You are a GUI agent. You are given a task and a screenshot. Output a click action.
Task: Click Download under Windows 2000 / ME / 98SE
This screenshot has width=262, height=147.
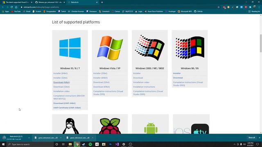[x=138, y=78]
